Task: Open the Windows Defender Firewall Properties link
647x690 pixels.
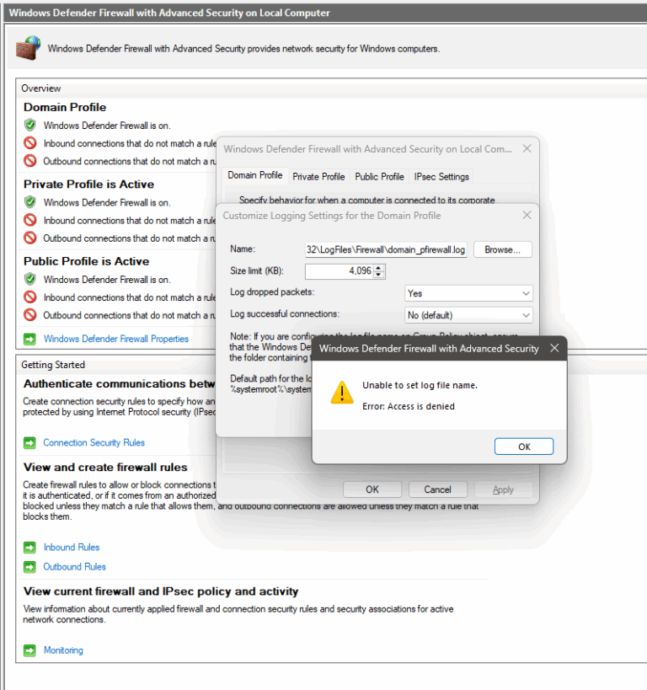Action: (116, 339)
